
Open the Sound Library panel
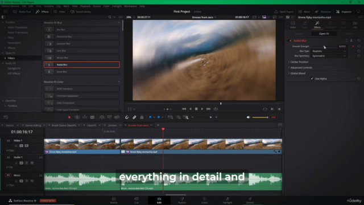click(x=81, y=11)
